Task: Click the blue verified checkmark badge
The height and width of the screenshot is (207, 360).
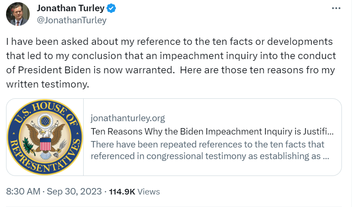Action: [x=110, y=8]
